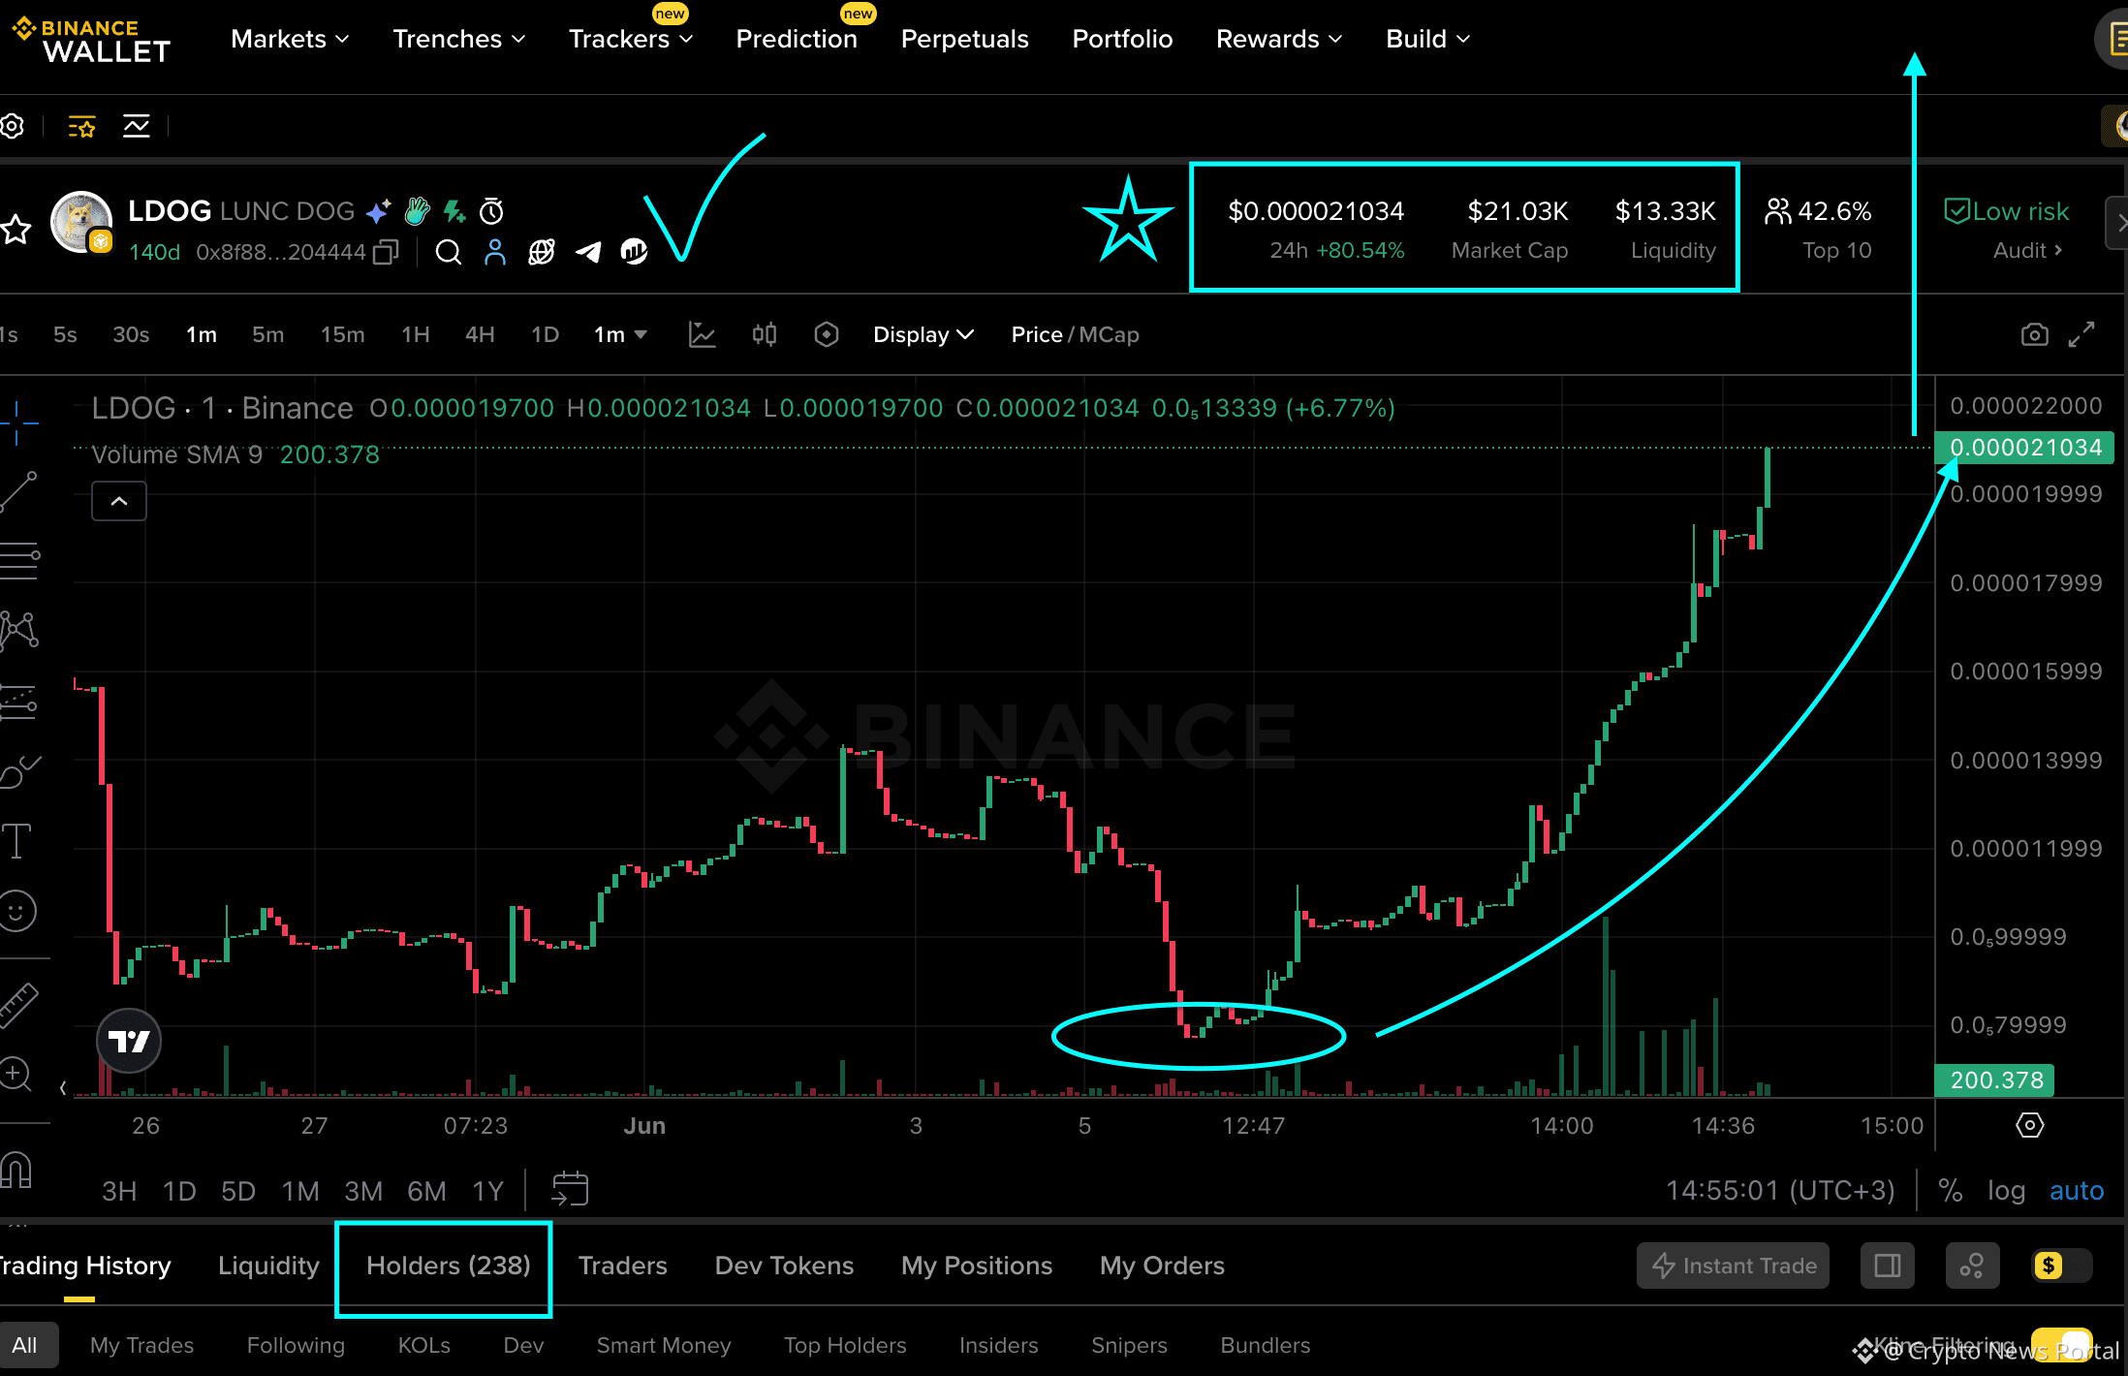Click the magnifier search icon beside address

(448, 252)
